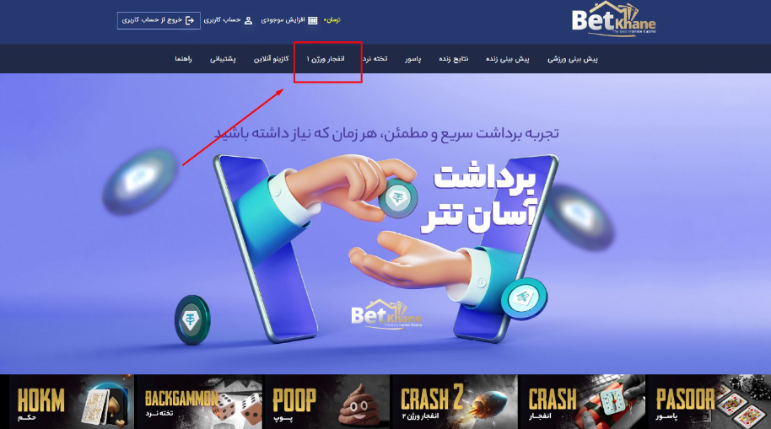Open the HOKM game tile
The width and height of the screenshot is (771, 429).
click(72, 401)
